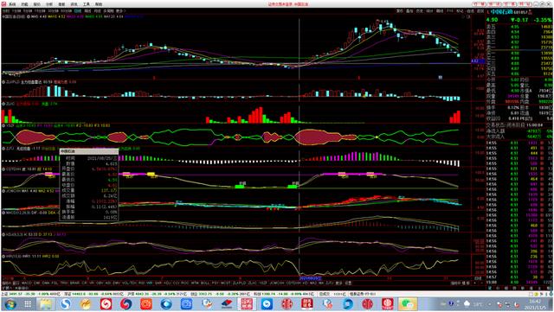Open the File Explorer folder on the taskbar

tap(45, 304)
